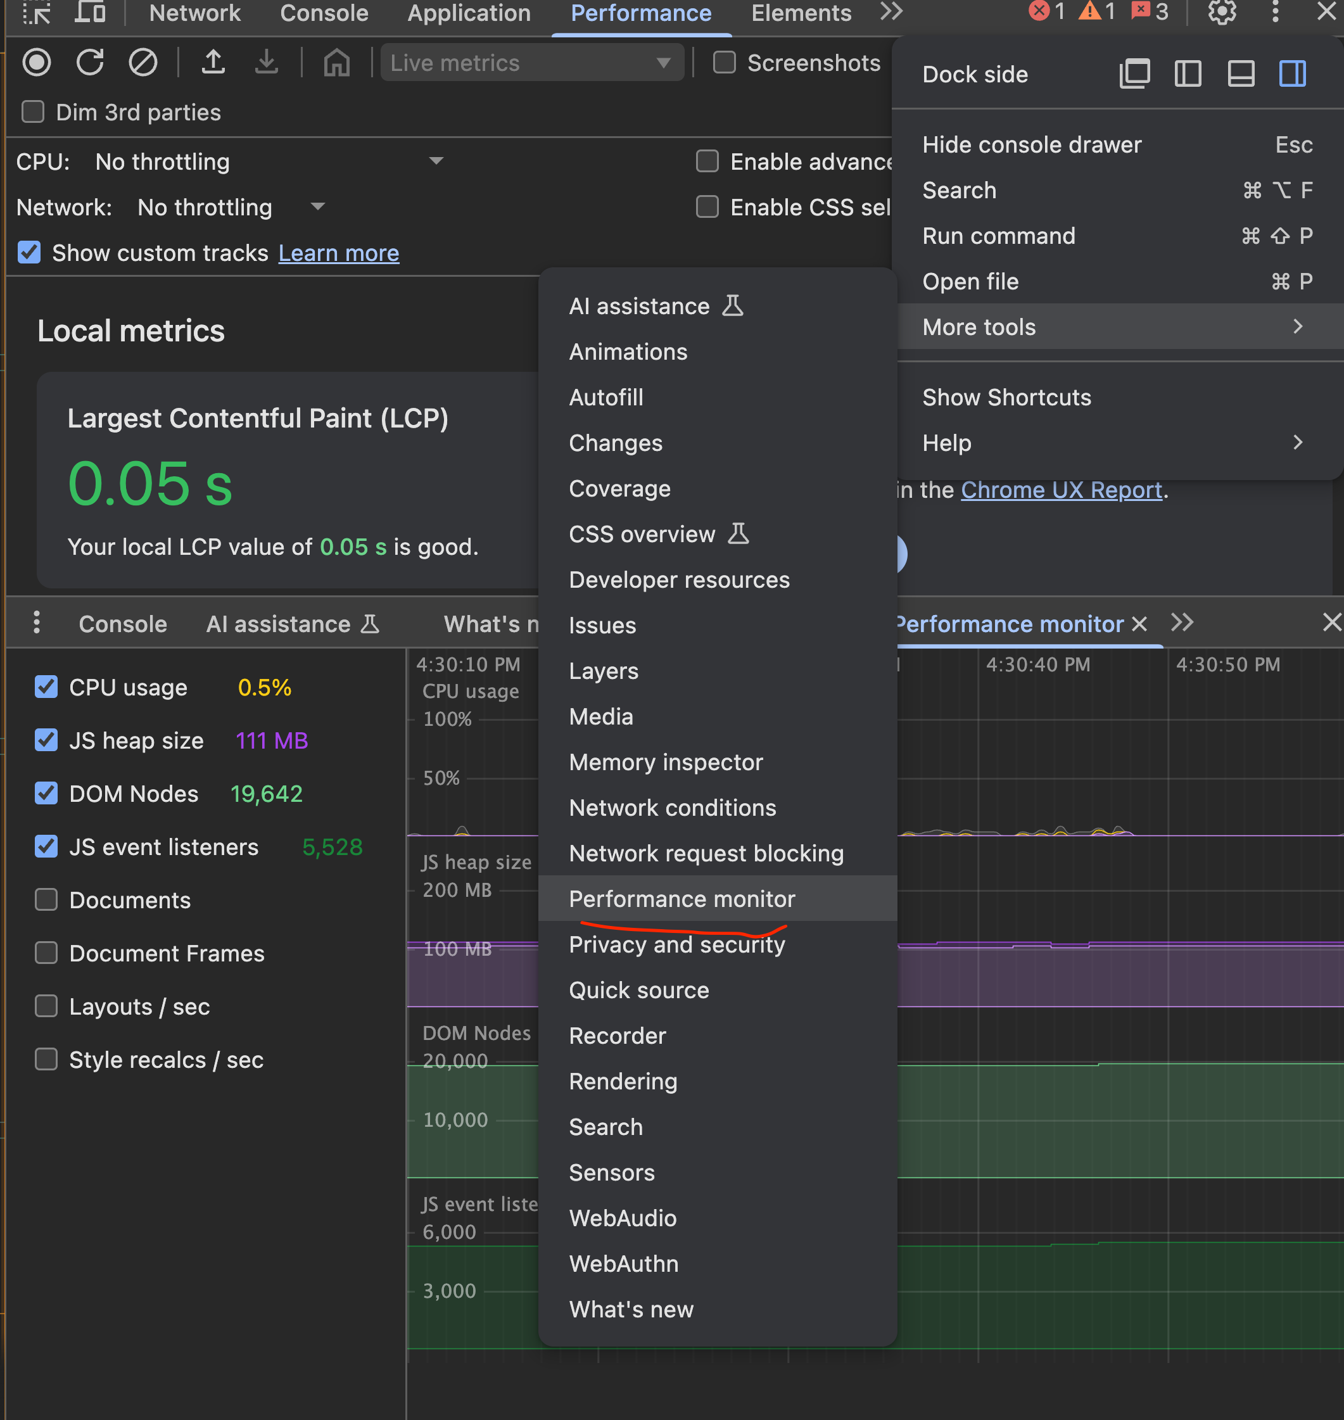
Task: Choose Rendering in More tools menu
Action: click(x=622, y=1081)
